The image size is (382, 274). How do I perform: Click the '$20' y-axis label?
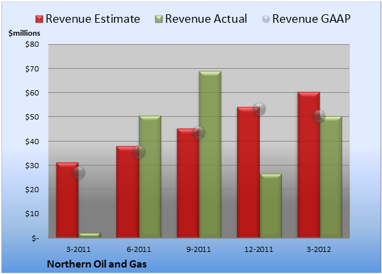pyautogui.click(x=32, y=190)
